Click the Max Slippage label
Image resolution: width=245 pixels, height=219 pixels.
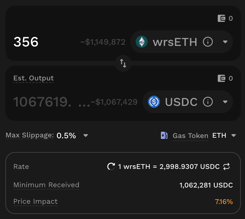pos(29,136)
